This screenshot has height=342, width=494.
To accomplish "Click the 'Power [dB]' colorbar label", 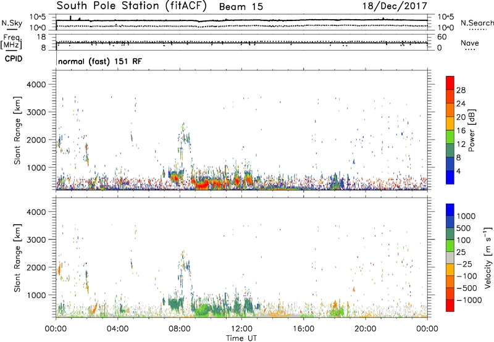I will point(472,130).
